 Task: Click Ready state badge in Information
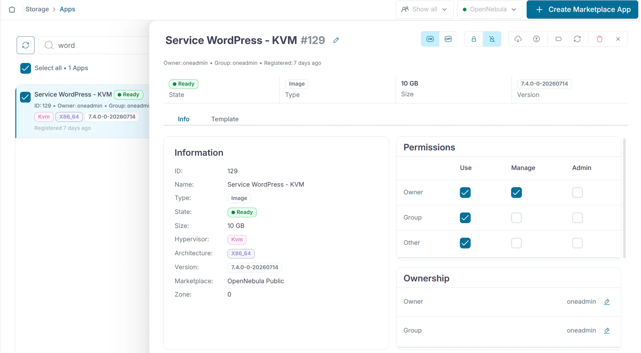pyautogui.click(x=242, y=212)
